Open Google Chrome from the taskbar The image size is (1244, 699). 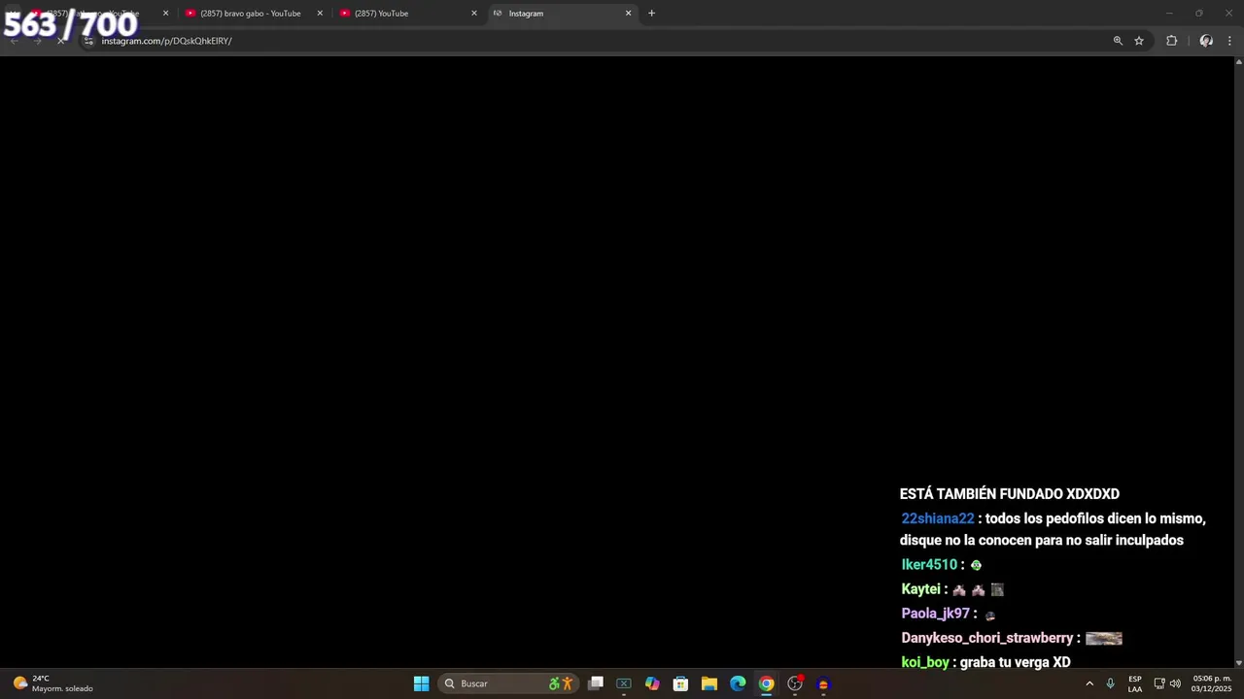[766, 683]
